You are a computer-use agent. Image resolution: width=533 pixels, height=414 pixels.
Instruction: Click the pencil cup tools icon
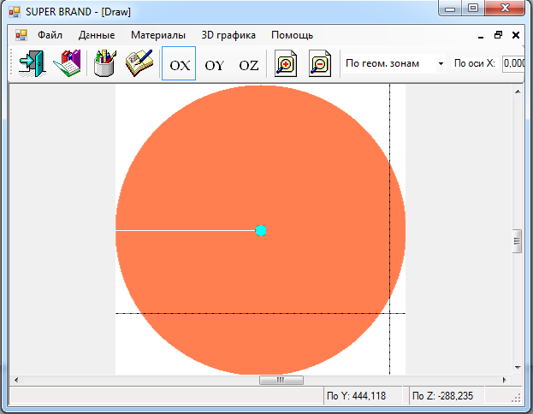point(105,63)
